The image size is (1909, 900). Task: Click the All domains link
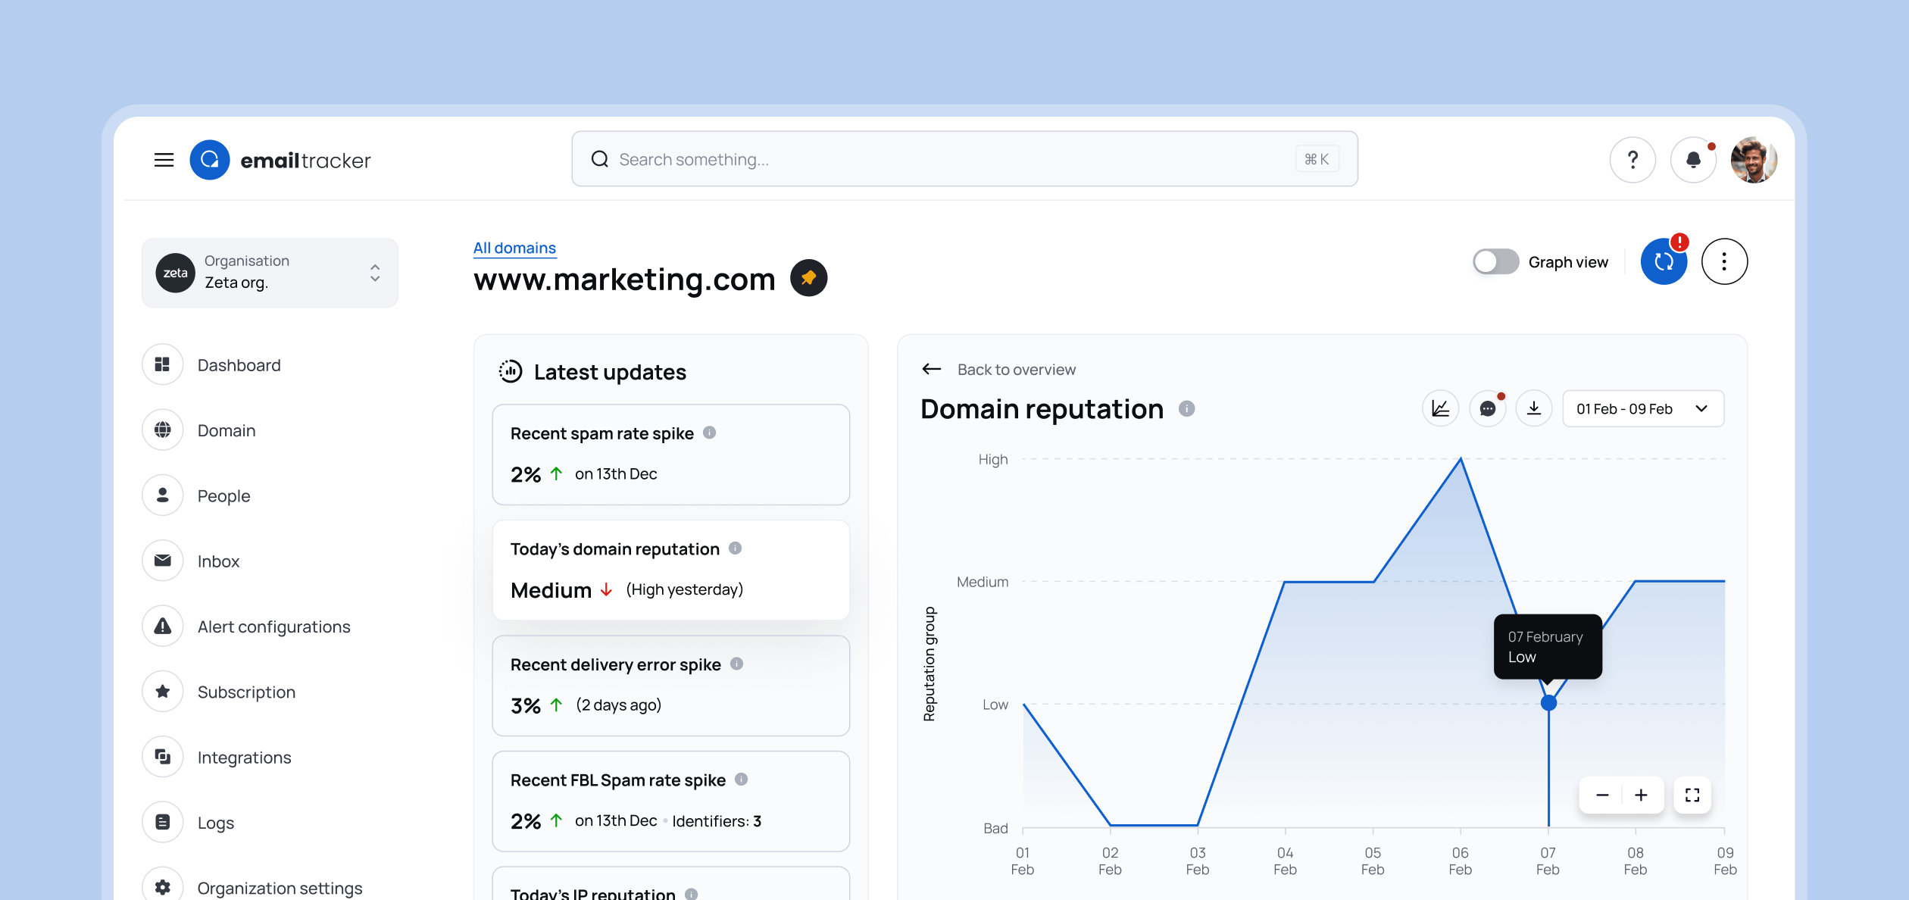514,247
